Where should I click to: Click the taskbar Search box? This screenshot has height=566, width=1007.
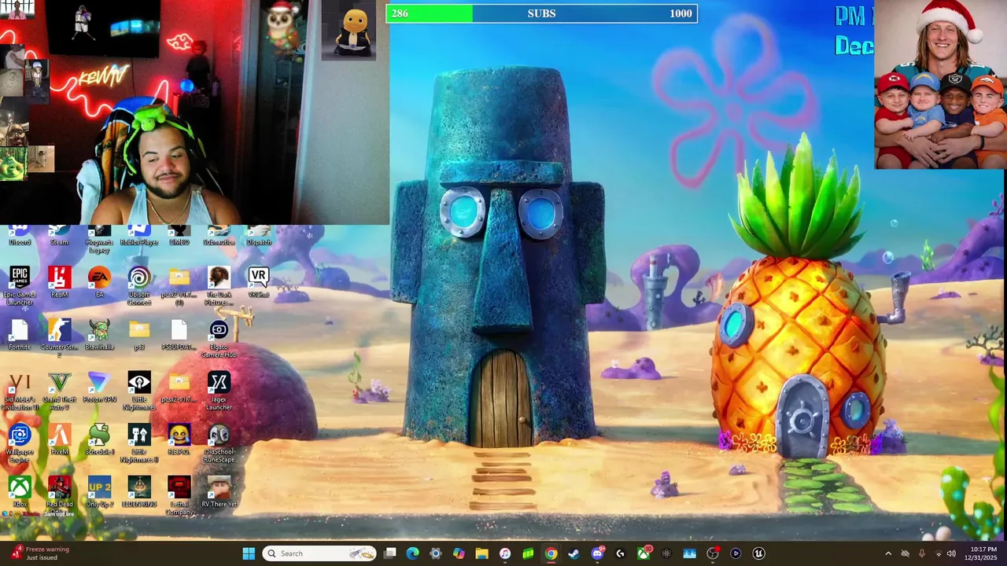(x=319, y=553)
